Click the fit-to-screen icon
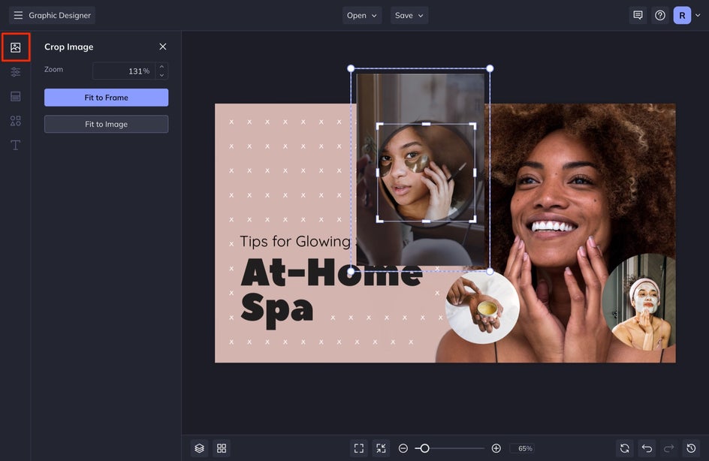Viewport: 709px width, 461px height. point(359,448)
